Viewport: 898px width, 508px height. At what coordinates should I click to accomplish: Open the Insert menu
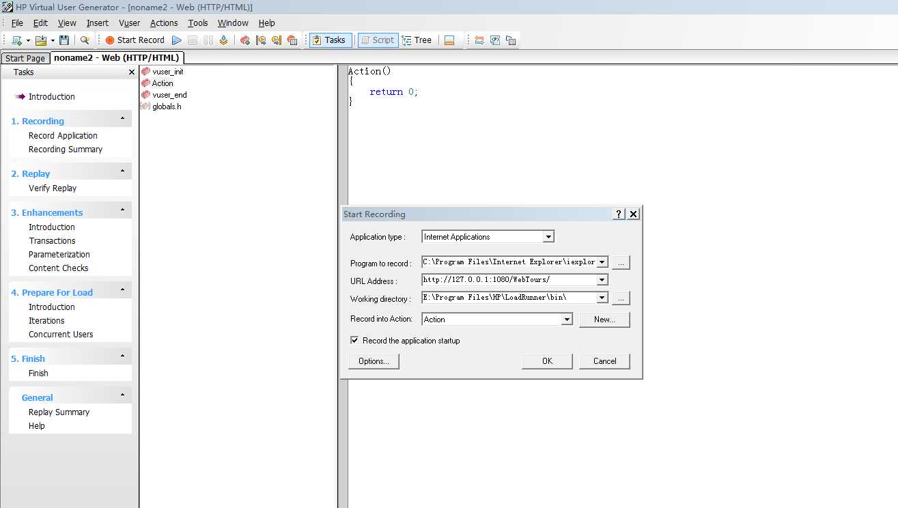98,23
